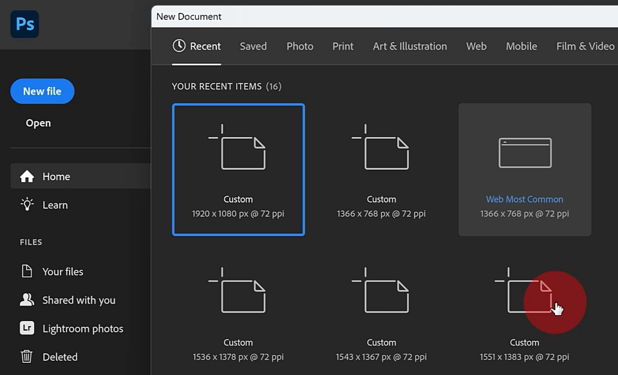
Task: Open Lightroom photos via the Lr icon
Action: [x=27, y=328]
